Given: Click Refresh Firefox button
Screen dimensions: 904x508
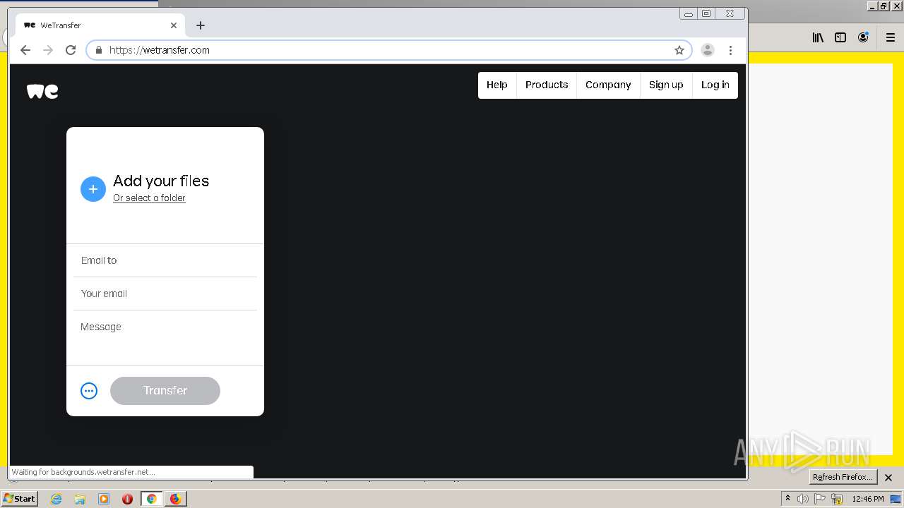Looking at the screenshot, I should point(843,478).
